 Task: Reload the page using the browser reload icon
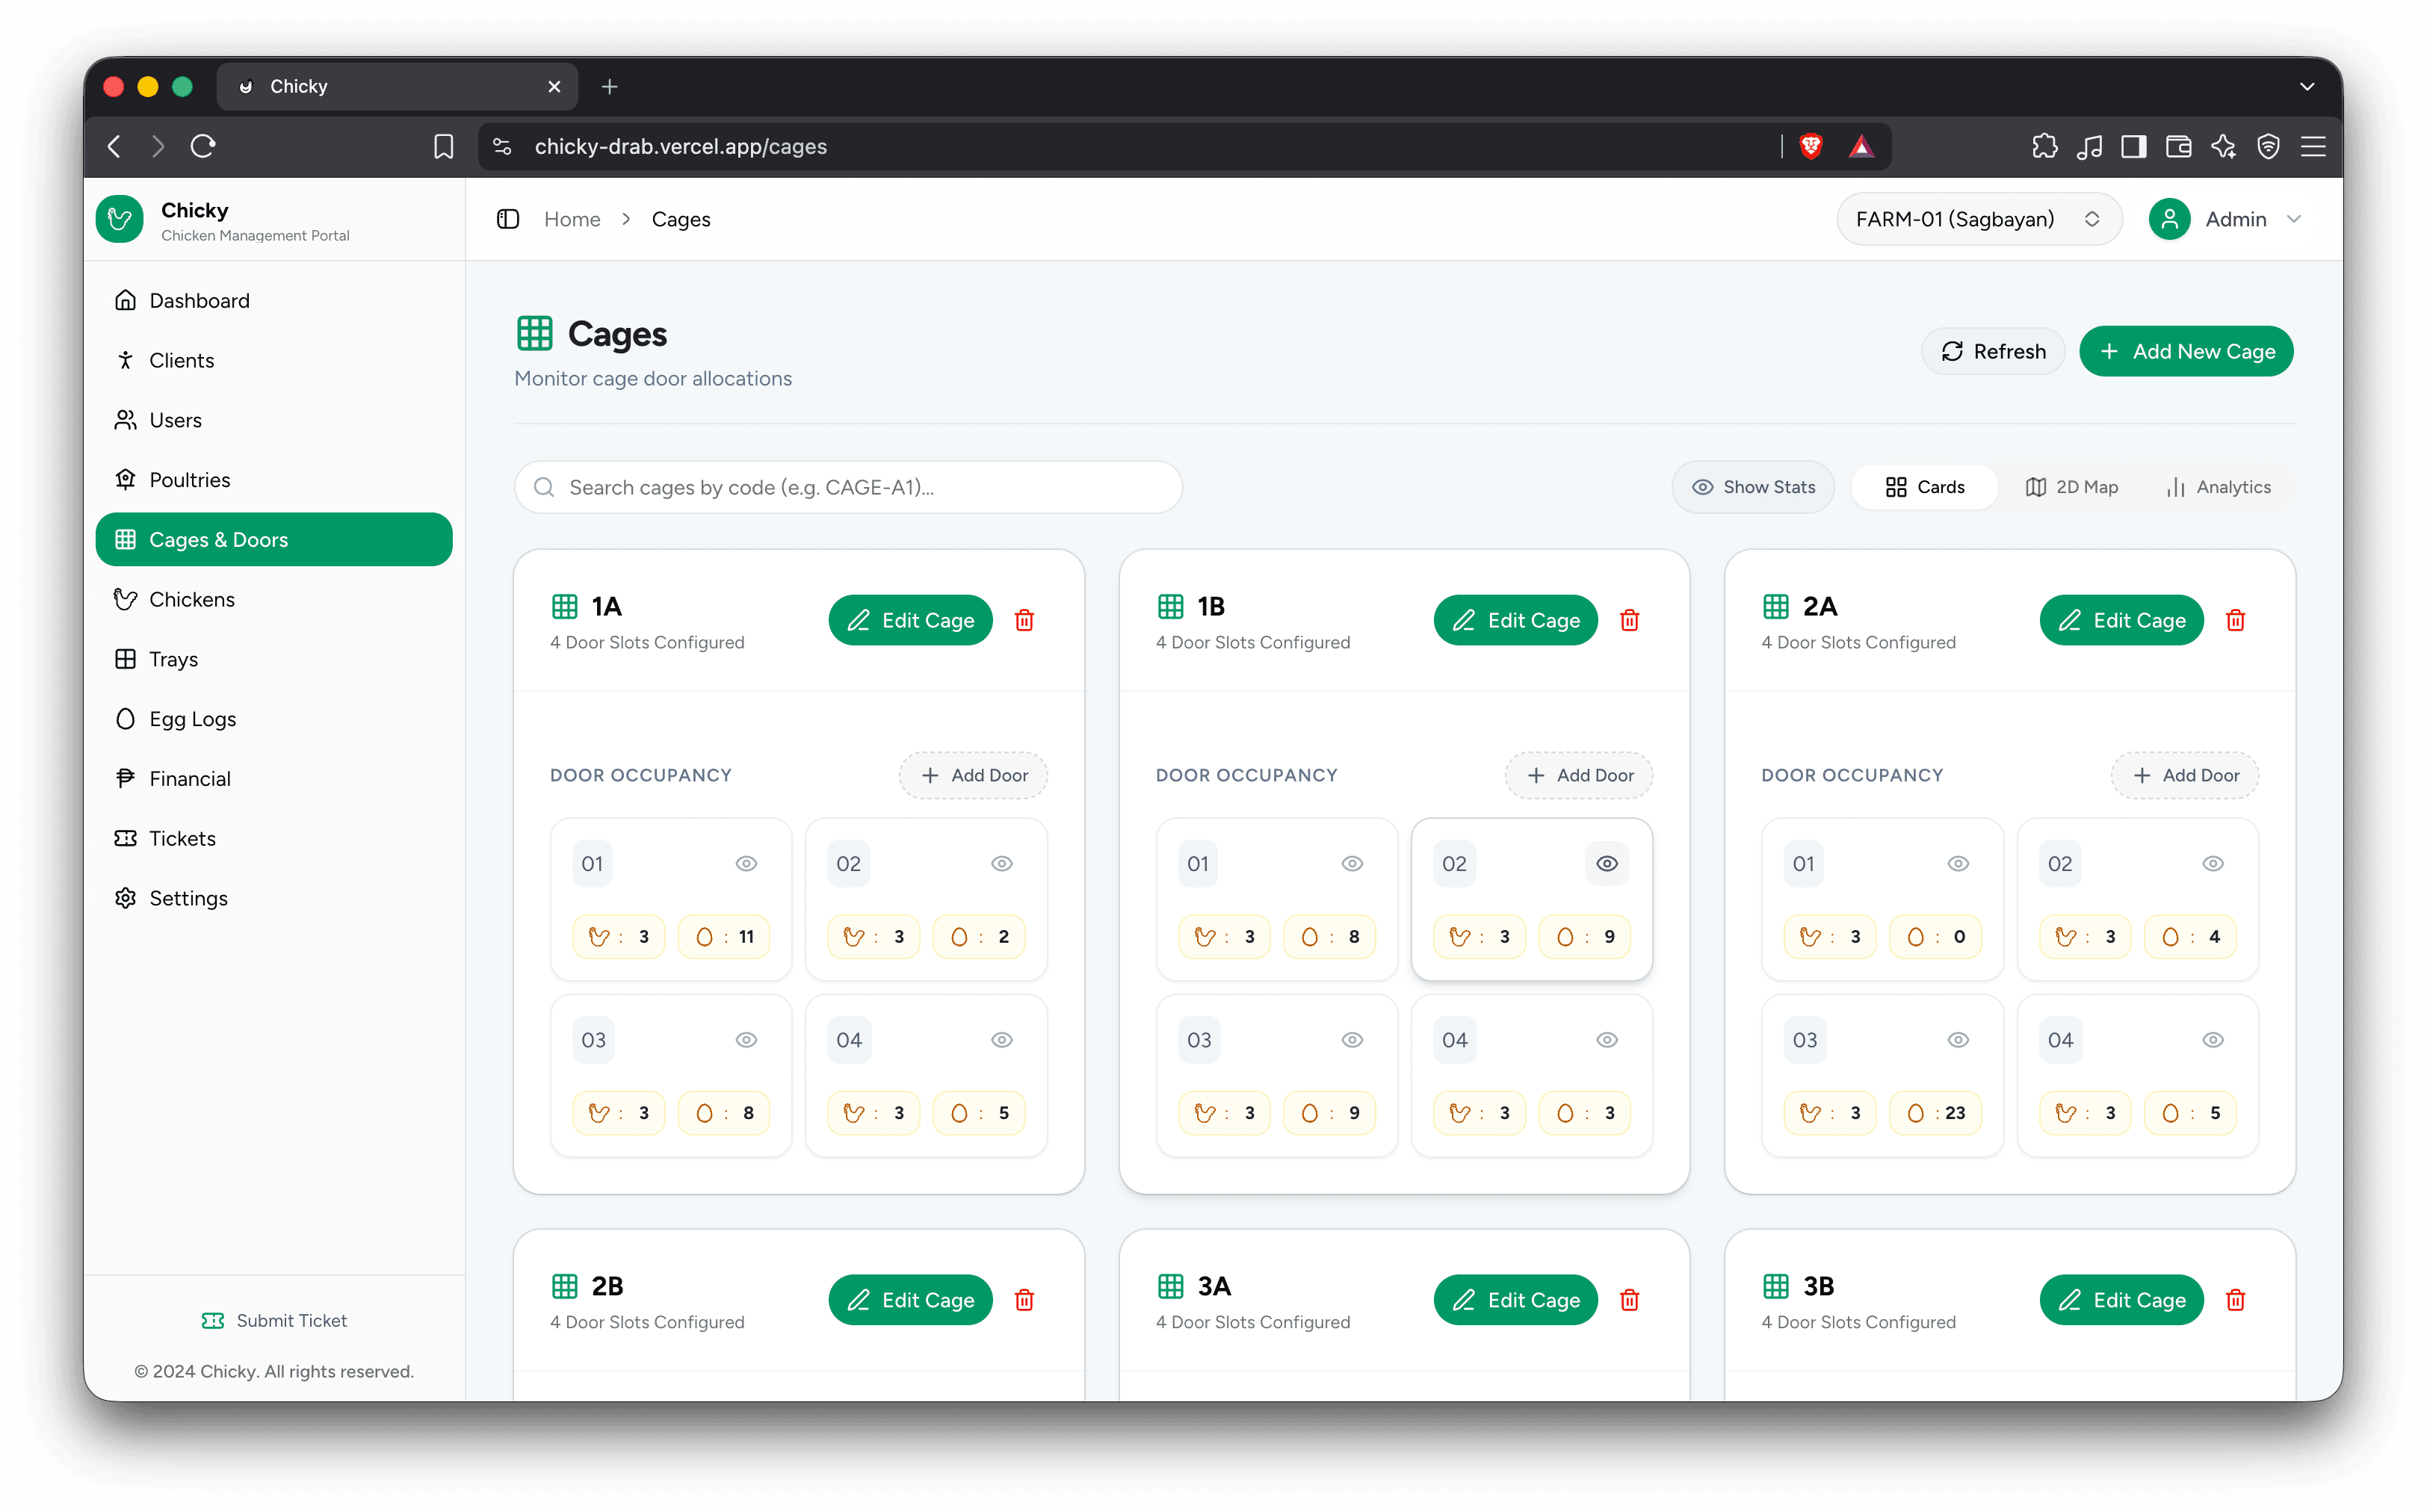click(x=203, y=146)
